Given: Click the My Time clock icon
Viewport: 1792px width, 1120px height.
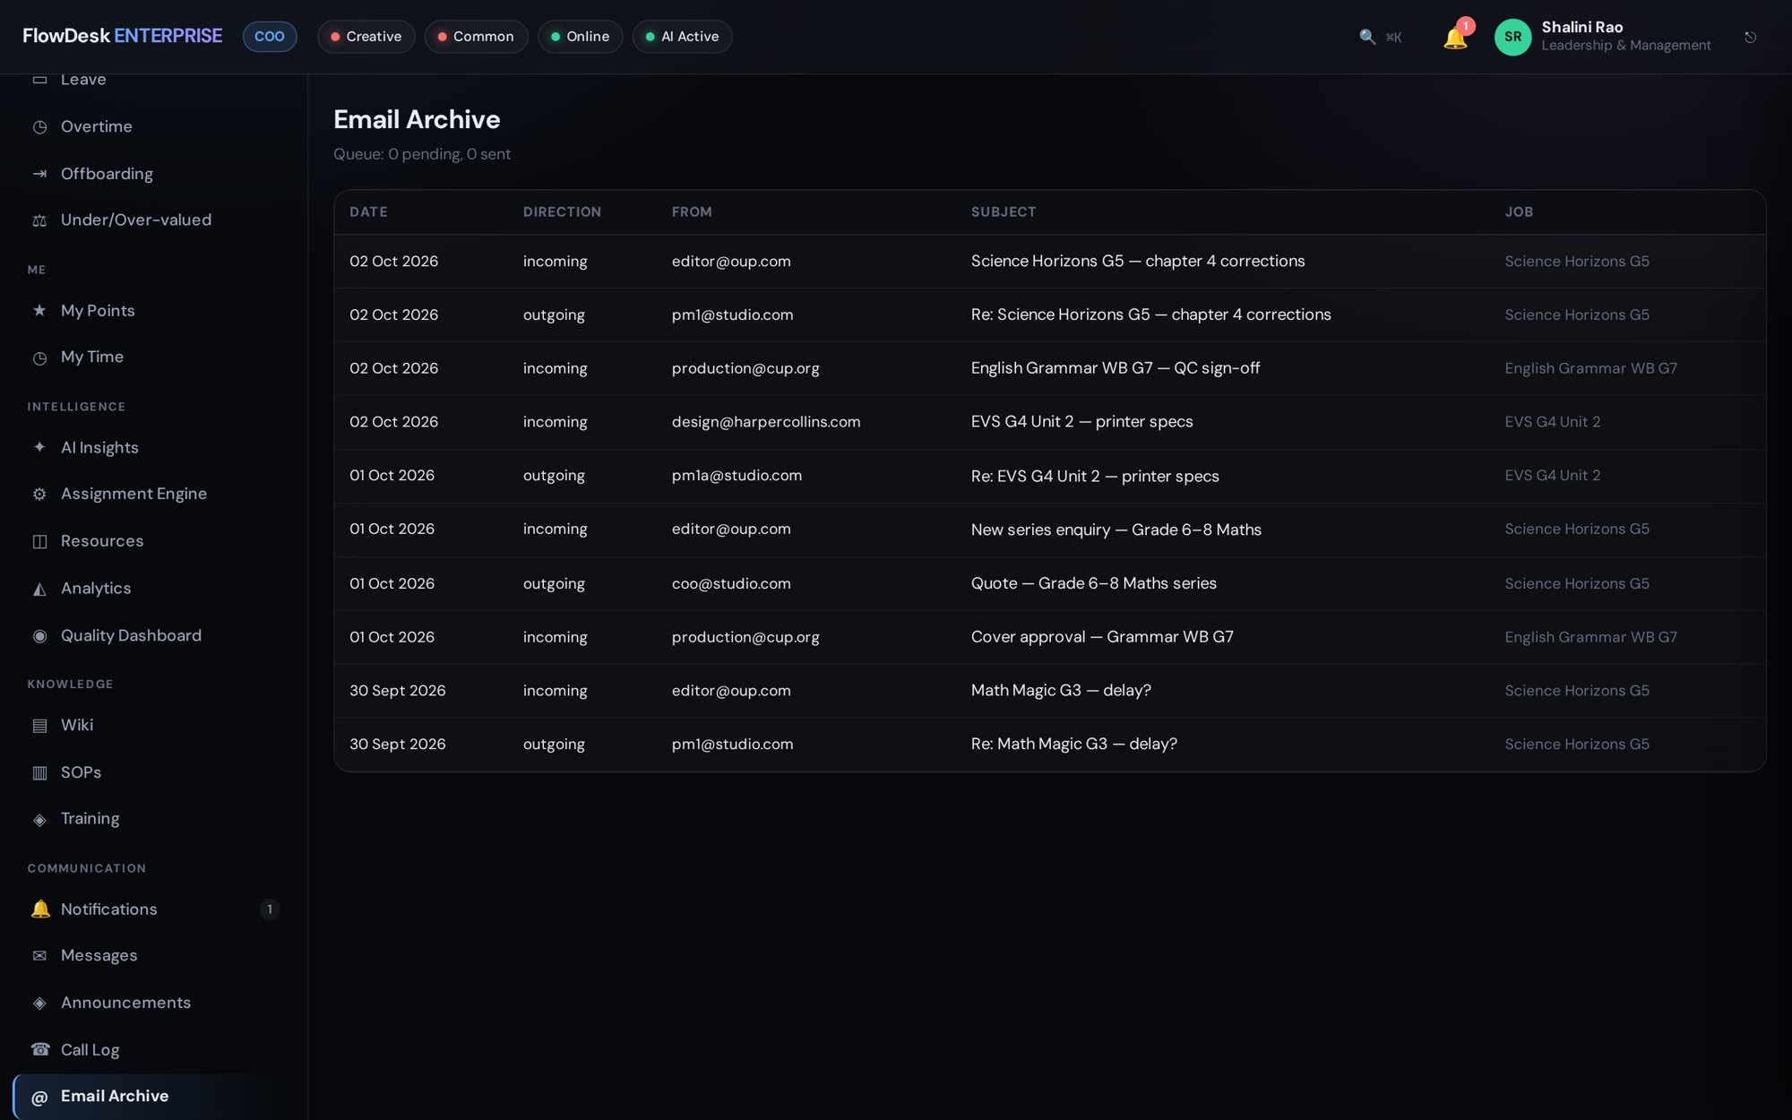Looking at the screenshot, I should point(39,358).
